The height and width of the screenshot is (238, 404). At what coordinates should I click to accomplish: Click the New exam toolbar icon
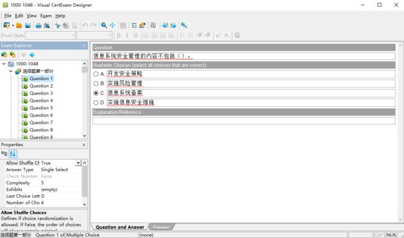click(6, 25)
